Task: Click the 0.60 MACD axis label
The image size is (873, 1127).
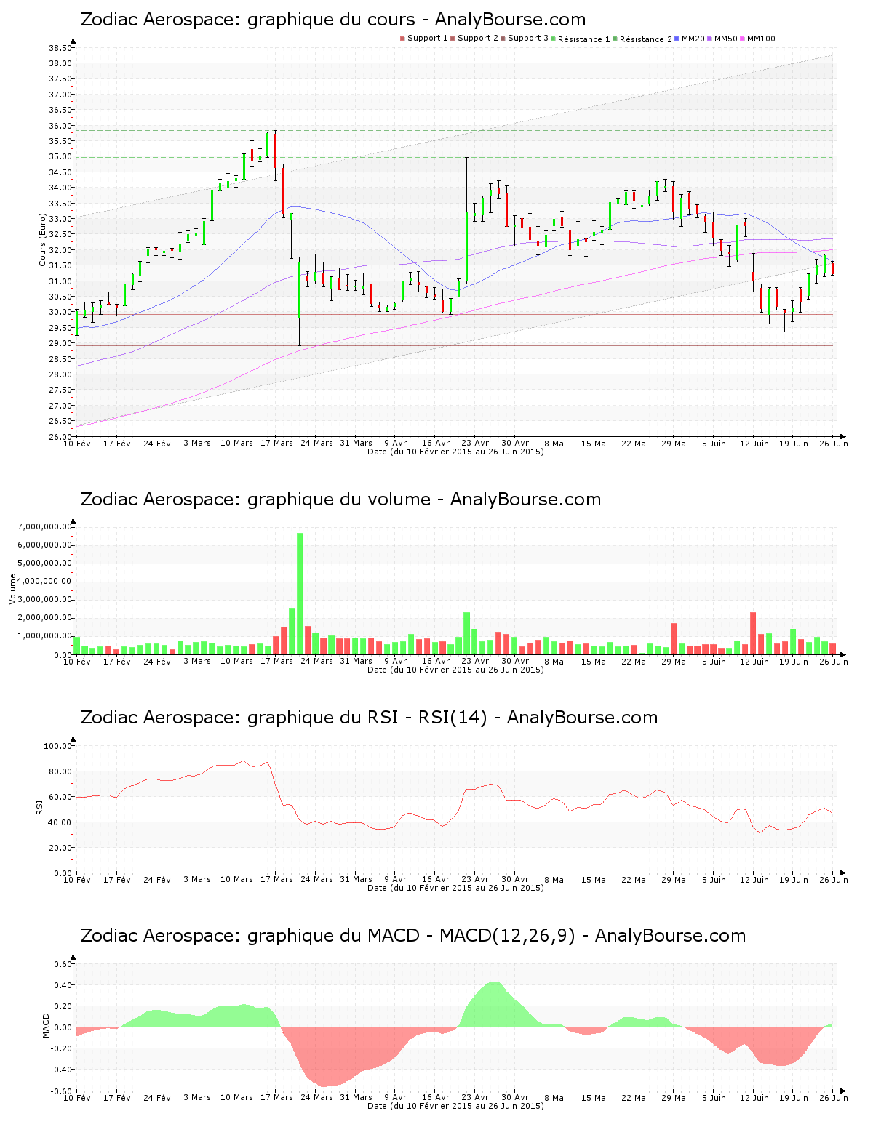Action: [x=63, y=964]
